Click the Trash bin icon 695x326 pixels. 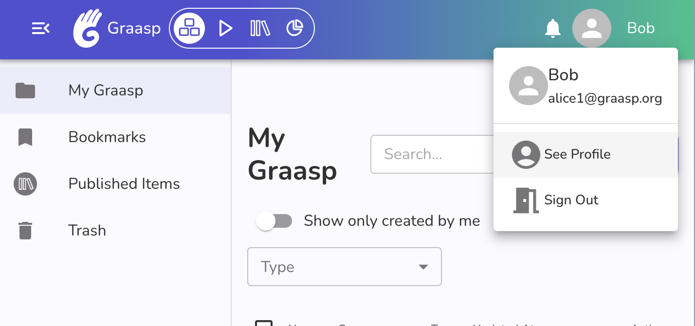[25, 230]
